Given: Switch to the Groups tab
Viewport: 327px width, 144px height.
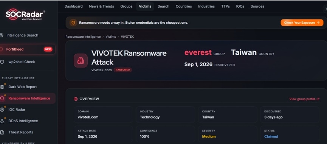Looking at the screenshot, I should coord(126,6).
